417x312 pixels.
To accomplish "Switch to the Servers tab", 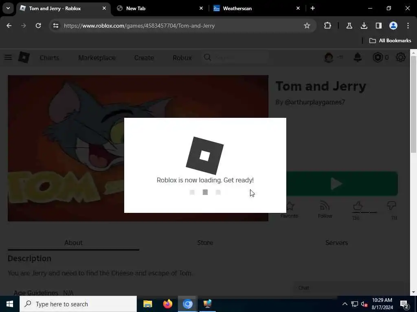I will 337,243.
